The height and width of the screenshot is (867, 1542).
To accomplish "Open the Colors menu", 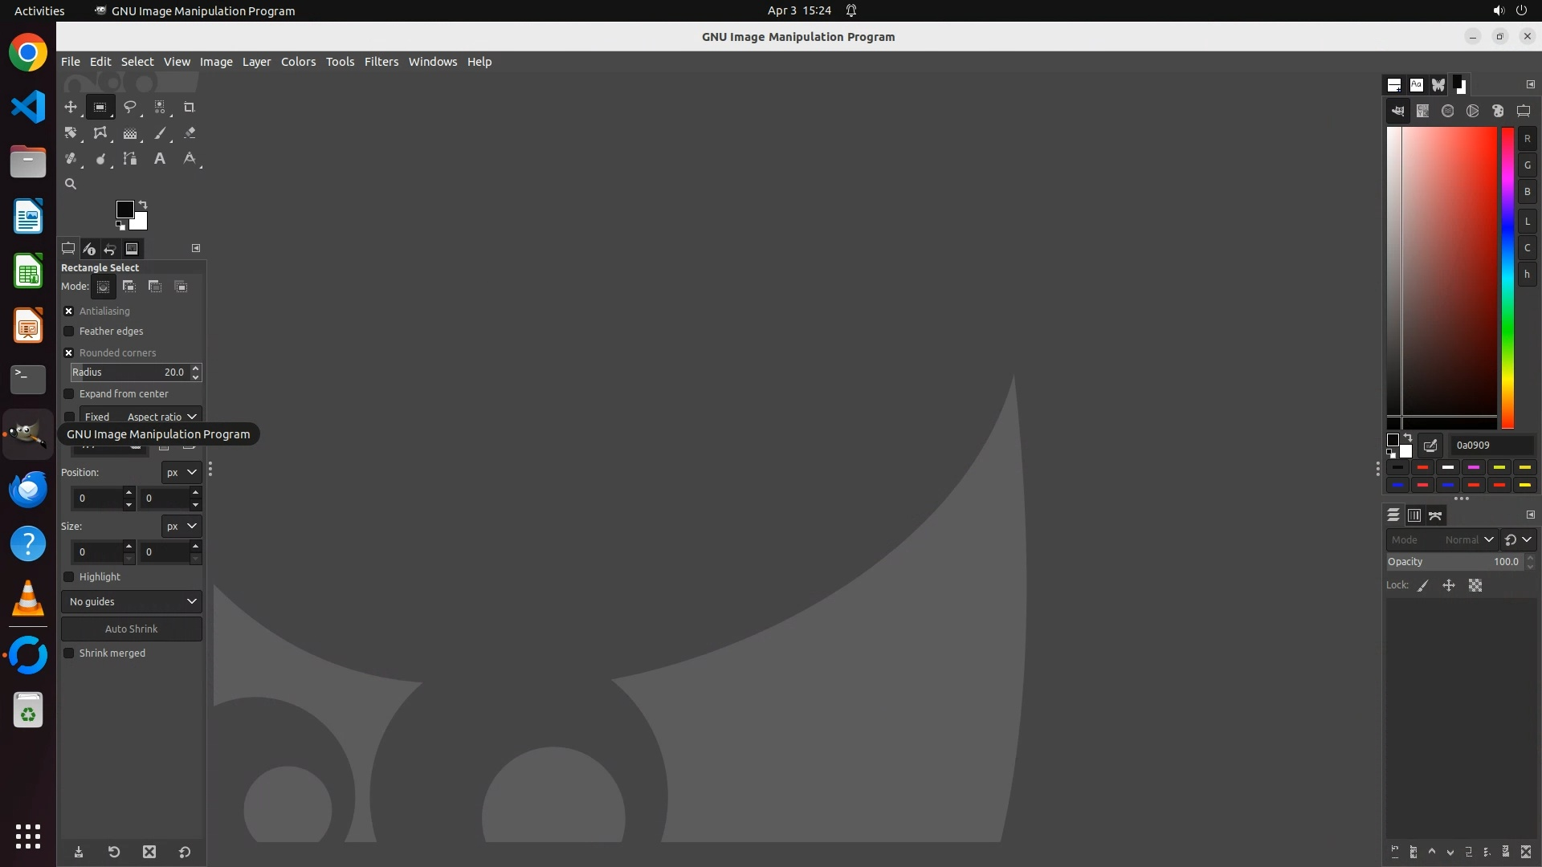I will click(298, 62).
